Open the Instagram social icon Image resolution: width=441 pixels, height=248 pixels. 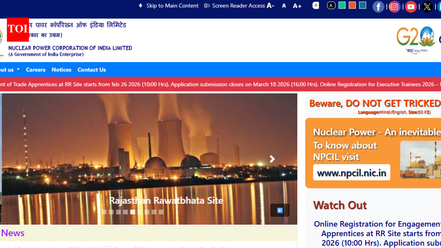394,7
